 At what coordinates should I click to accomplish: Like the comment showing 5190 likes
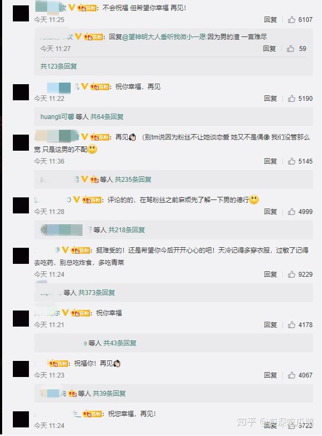click(291, 99)
